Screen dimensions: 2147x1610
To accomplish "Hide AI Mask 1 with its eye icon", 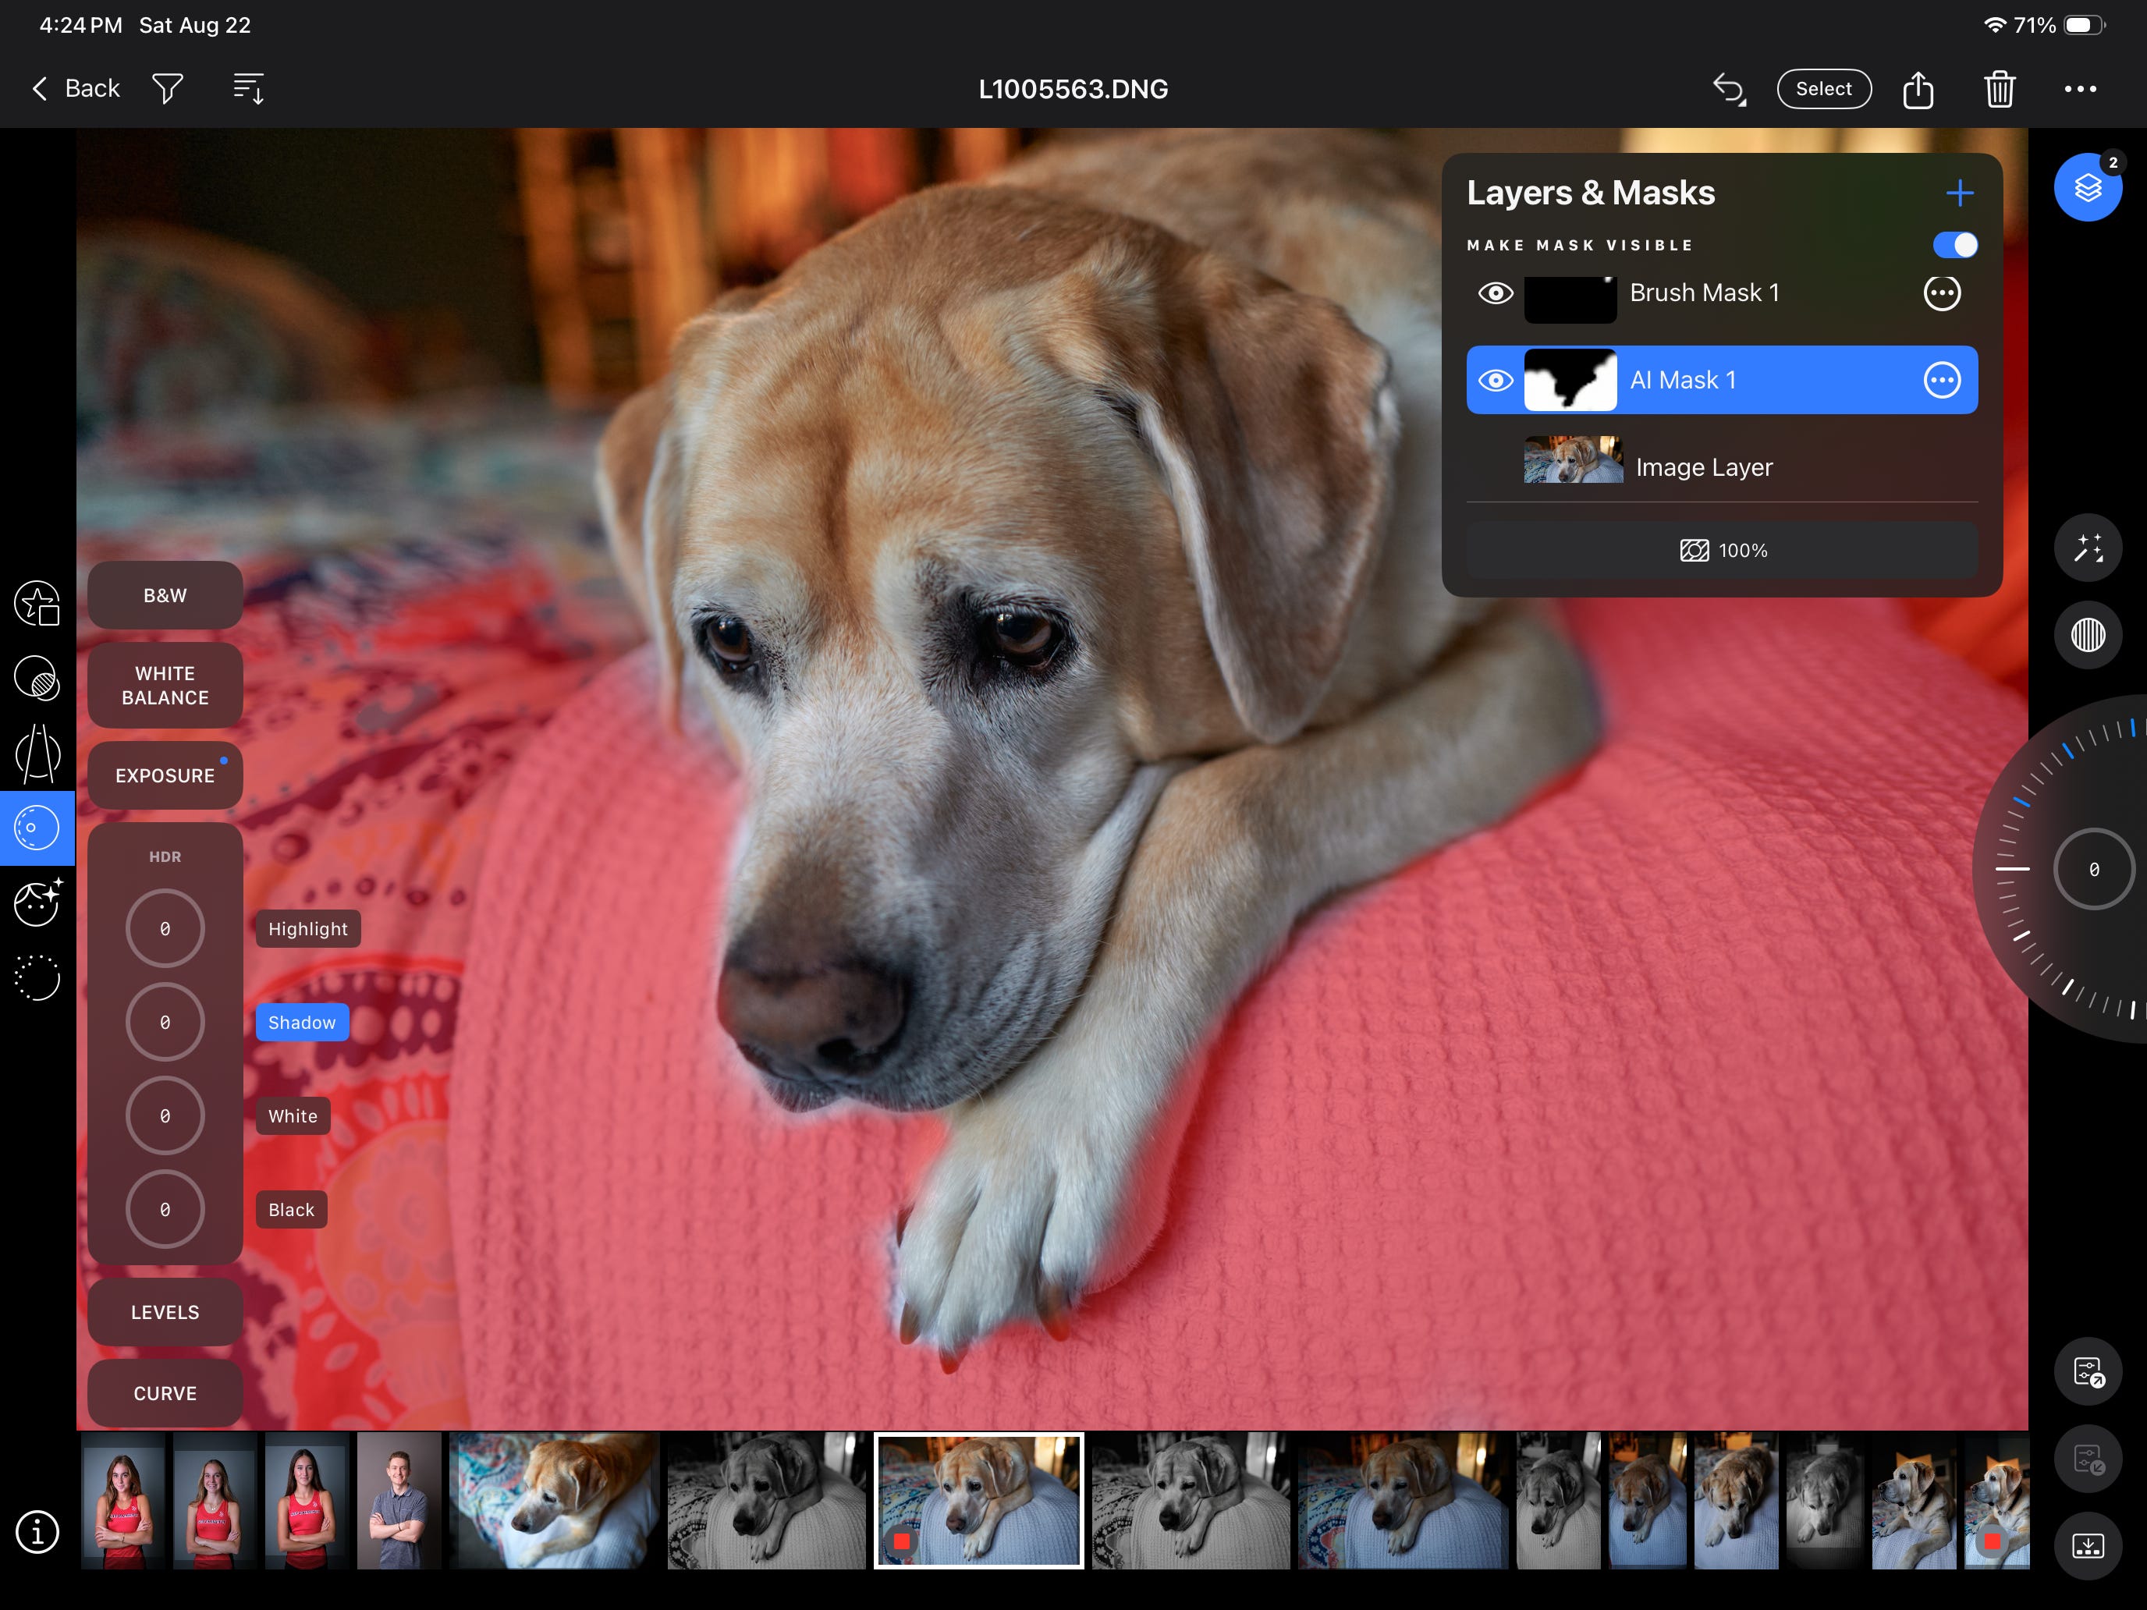I will [x=1495, y=381].
